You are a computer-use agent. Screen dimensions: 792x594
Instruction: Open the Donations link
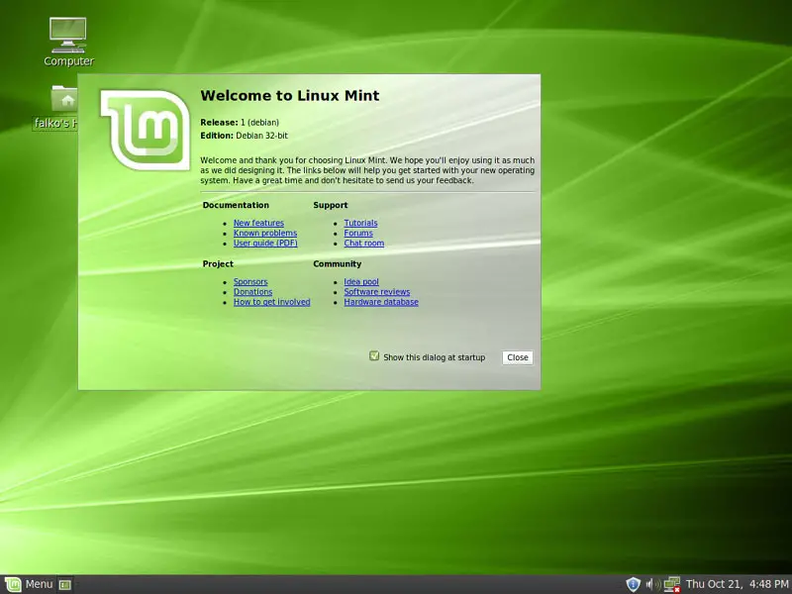252,292
